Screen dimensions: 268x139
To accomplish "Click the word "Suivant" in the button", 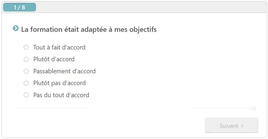I will [229, 126].
